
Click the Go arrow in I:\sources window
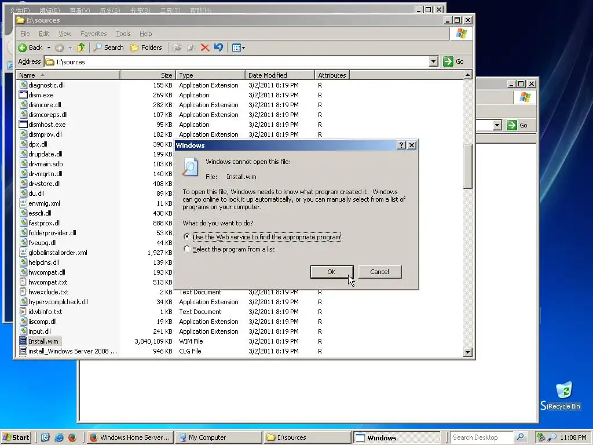[448, 61]
